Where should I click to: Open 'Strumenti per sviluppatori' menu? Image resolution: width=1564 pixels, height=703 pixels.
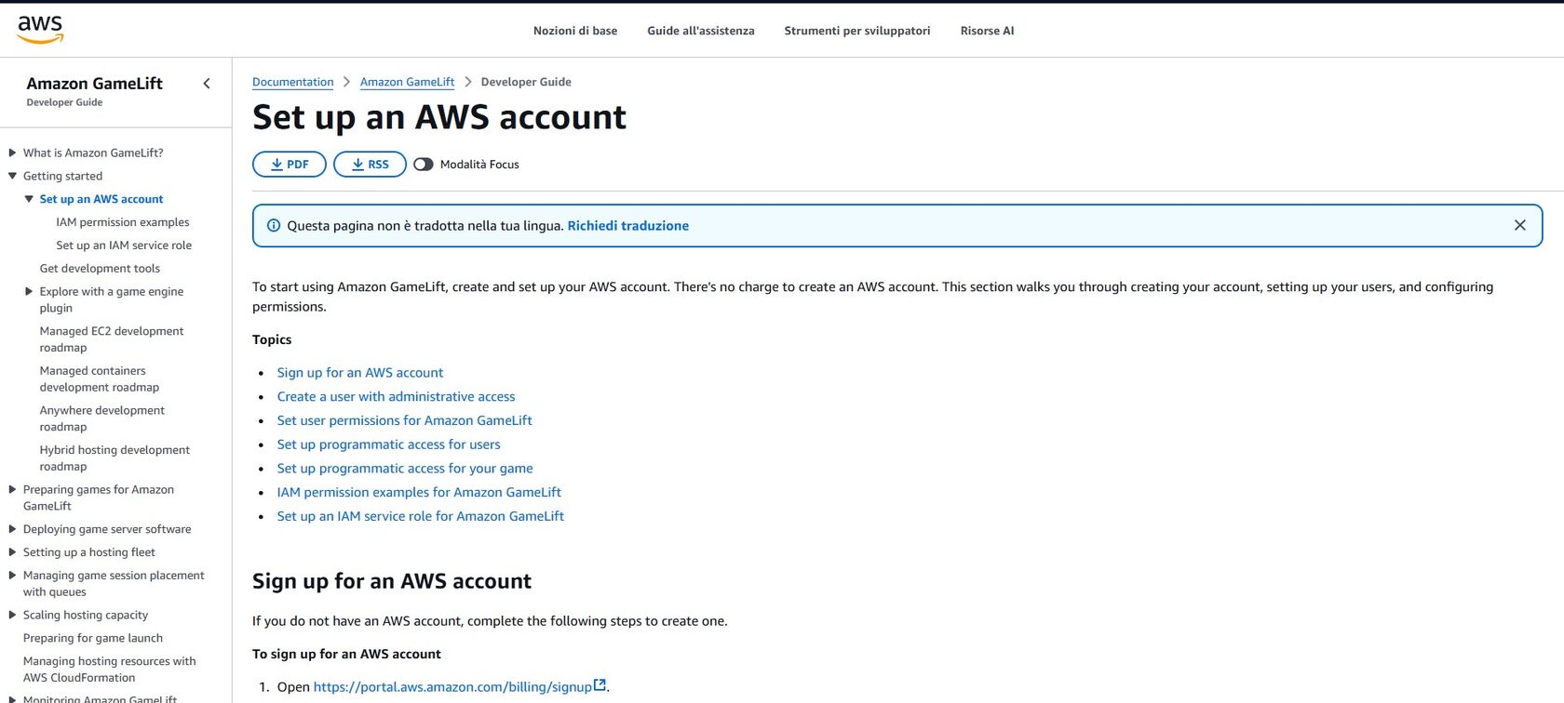coord(857,31)
